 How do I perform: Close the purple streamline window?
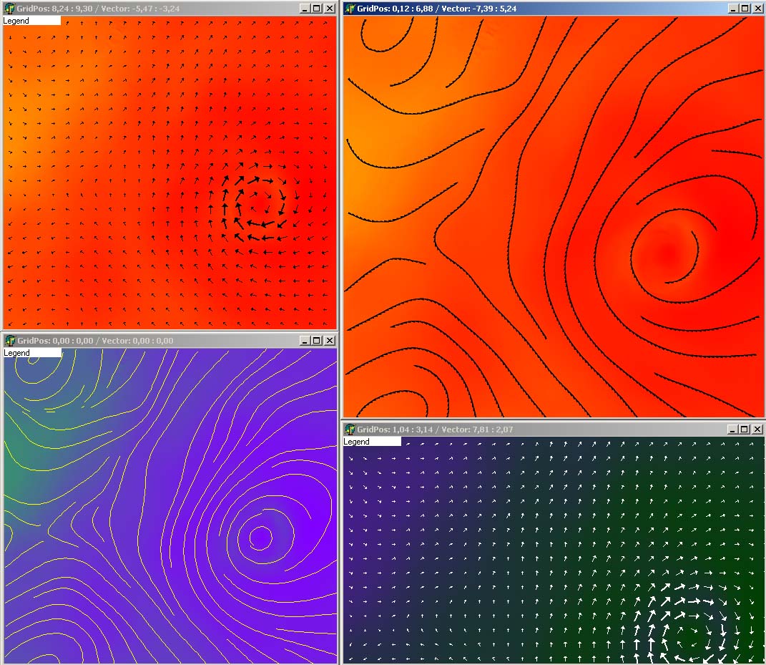[x=329, y=341]
